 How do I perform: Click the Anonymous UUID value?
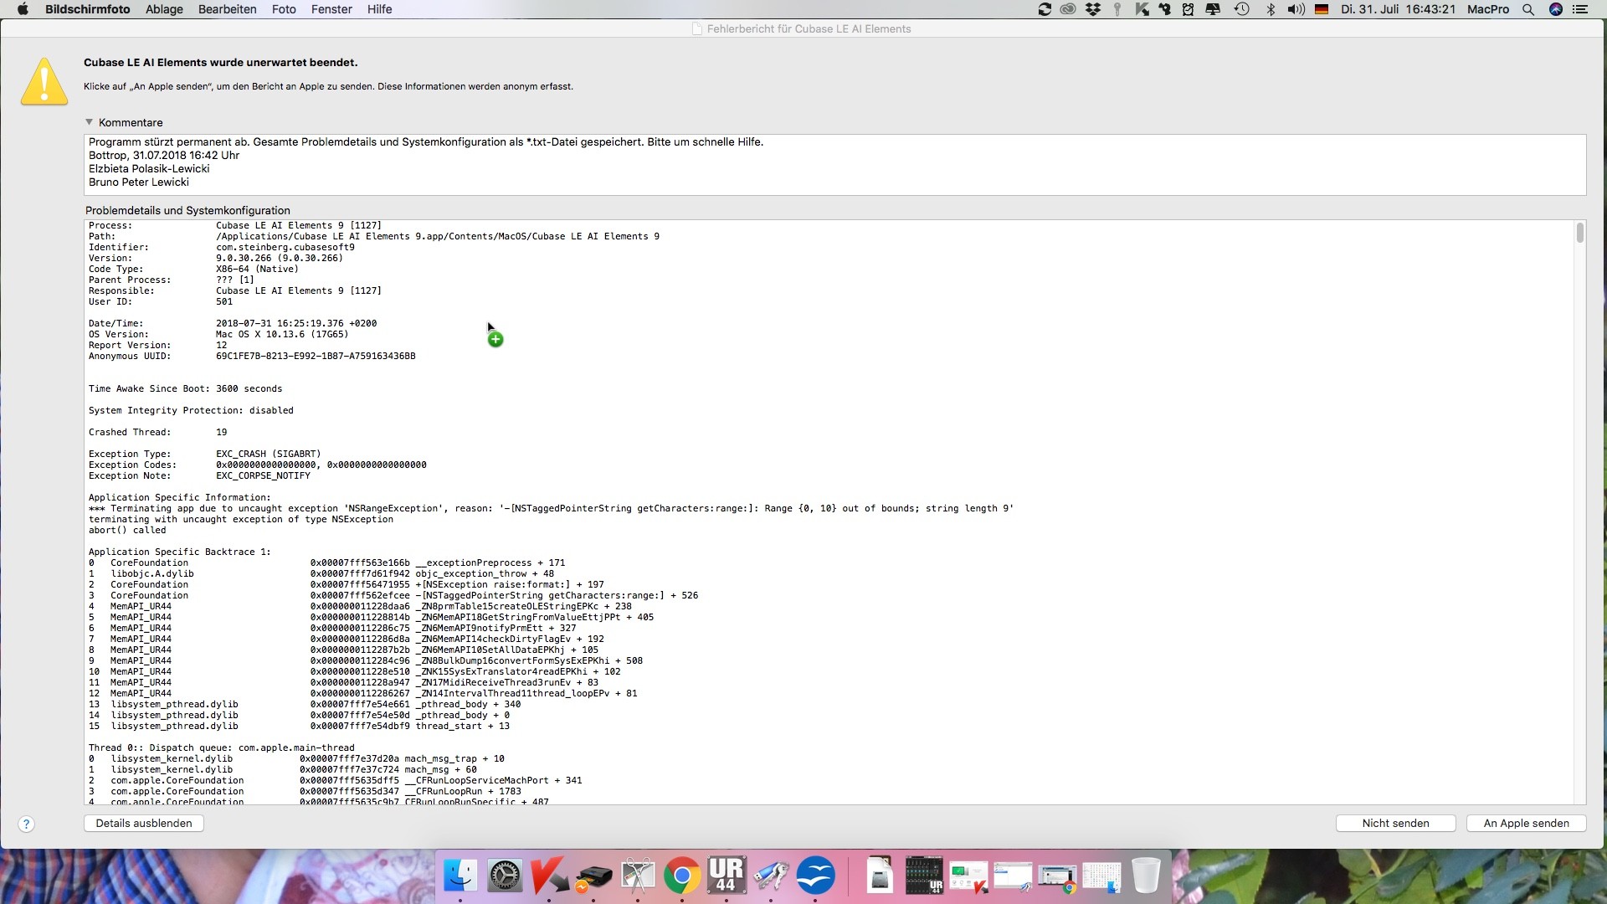click(x=316, y=357)
